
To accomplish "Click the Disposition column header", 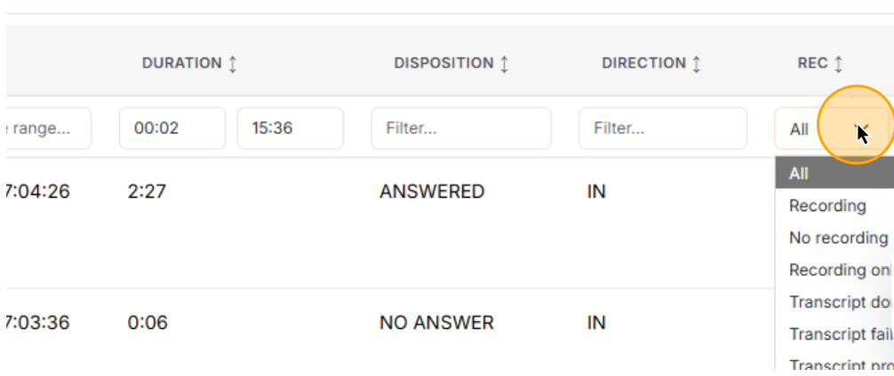I will 443,64.
